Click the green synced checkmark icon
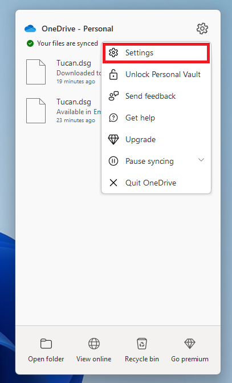 [30, 43]
